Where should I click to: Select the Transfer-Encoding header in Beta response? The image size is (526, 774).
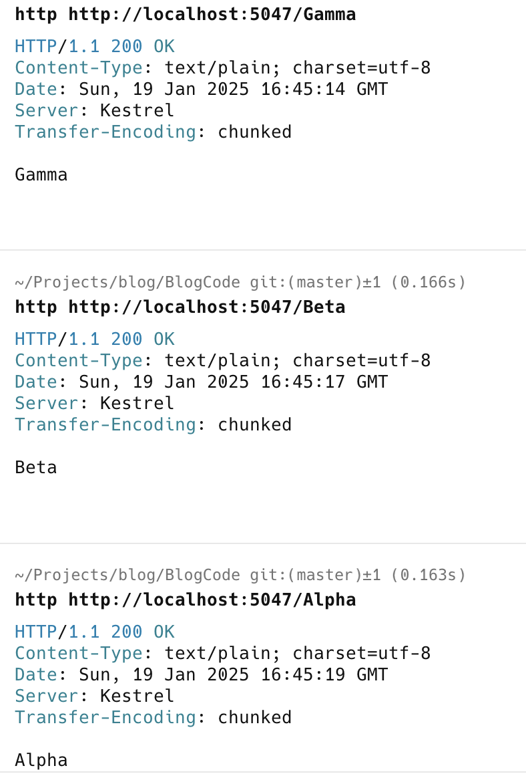click(x=153, y=425)
